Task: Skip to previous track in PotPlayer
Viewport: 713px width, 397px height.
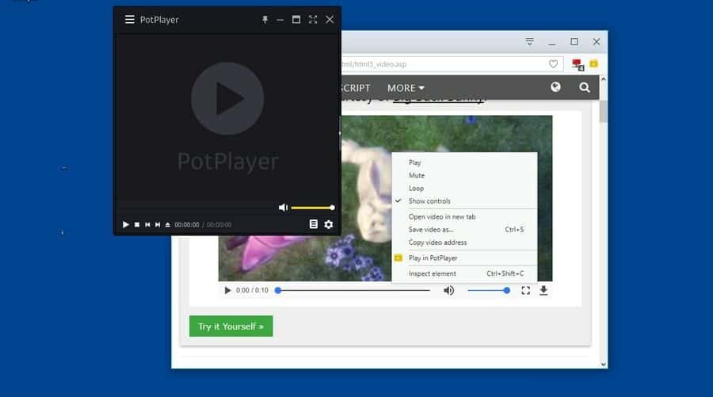Action: coord(147,224)
